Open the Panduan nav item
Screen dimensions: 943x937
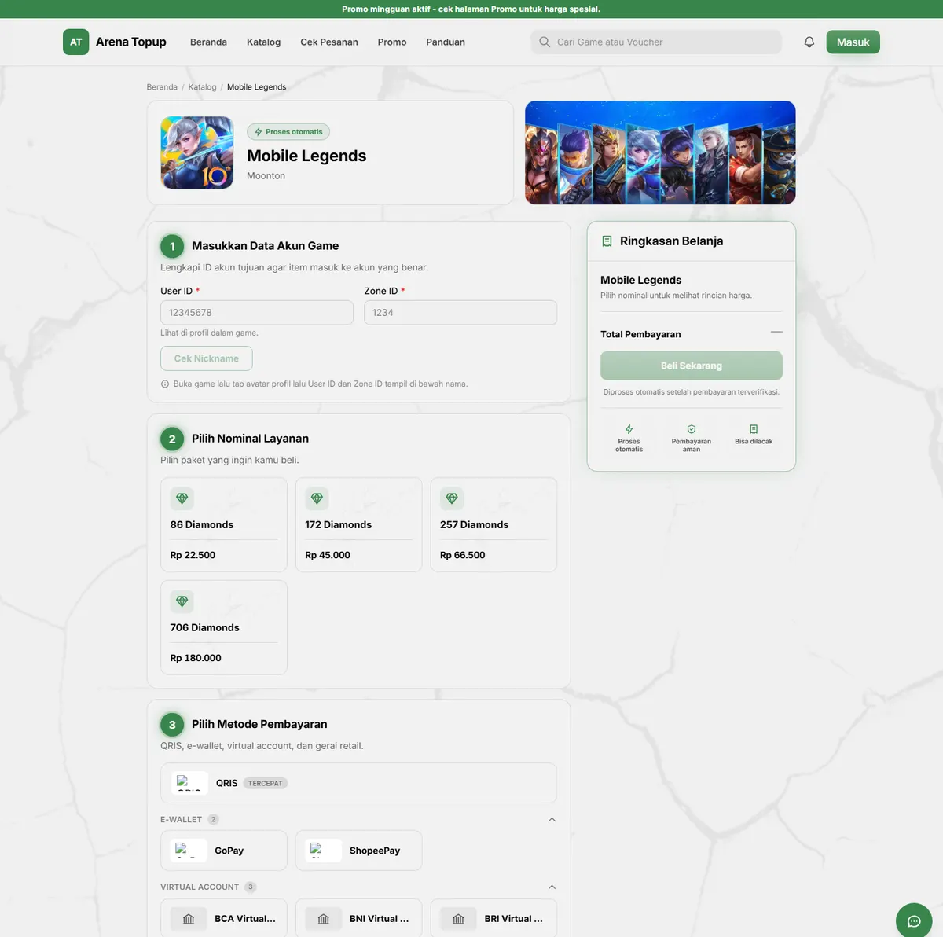pyautogui.click(x=446, y=42)
